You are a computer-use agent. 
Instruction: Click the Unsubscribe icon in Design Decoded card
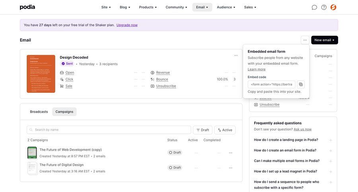click(x=152, y=86)
